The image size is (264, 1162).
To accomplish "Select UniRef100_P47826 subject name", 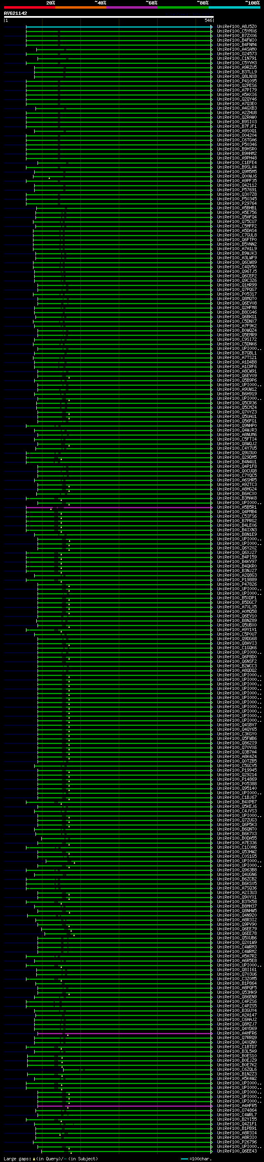I will point(237,584).
